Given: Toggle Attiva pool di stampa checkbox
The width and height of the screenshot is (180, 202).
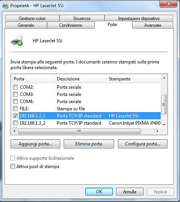Looking at the screenshot, I should (x=13, y=166).
